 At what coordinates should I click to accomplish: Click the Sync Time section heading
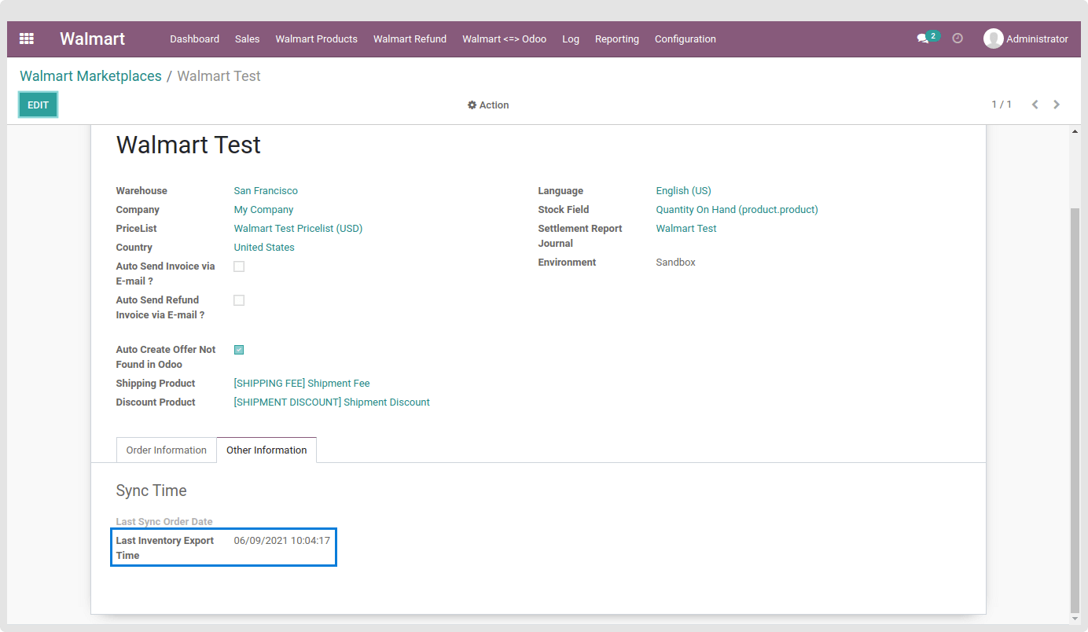point(152,491)
